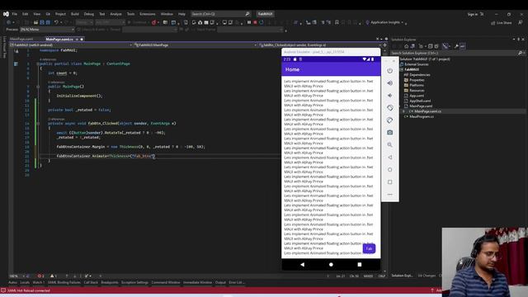The height and width of the screenshot is (297, 528).
Task: Click the Visual Studio logo icon
Action: (6, 14)
